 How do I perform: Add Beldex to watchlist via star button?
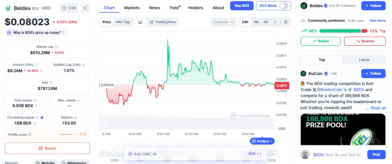[69, 8]
